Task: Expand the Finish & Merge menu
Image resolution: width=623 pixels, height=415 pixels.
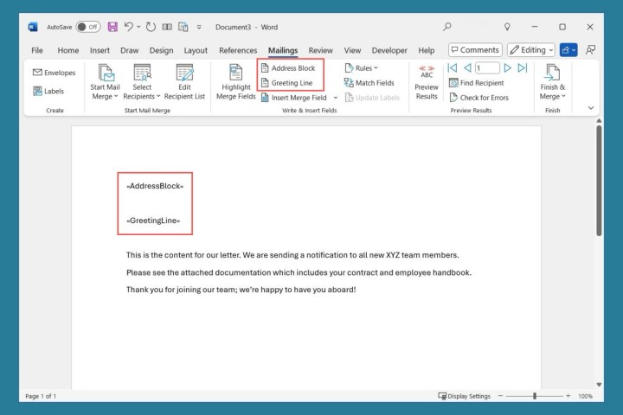Action: [x=552, y=81]
